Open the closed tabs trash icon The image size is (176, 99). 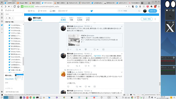tap(149, 3)
